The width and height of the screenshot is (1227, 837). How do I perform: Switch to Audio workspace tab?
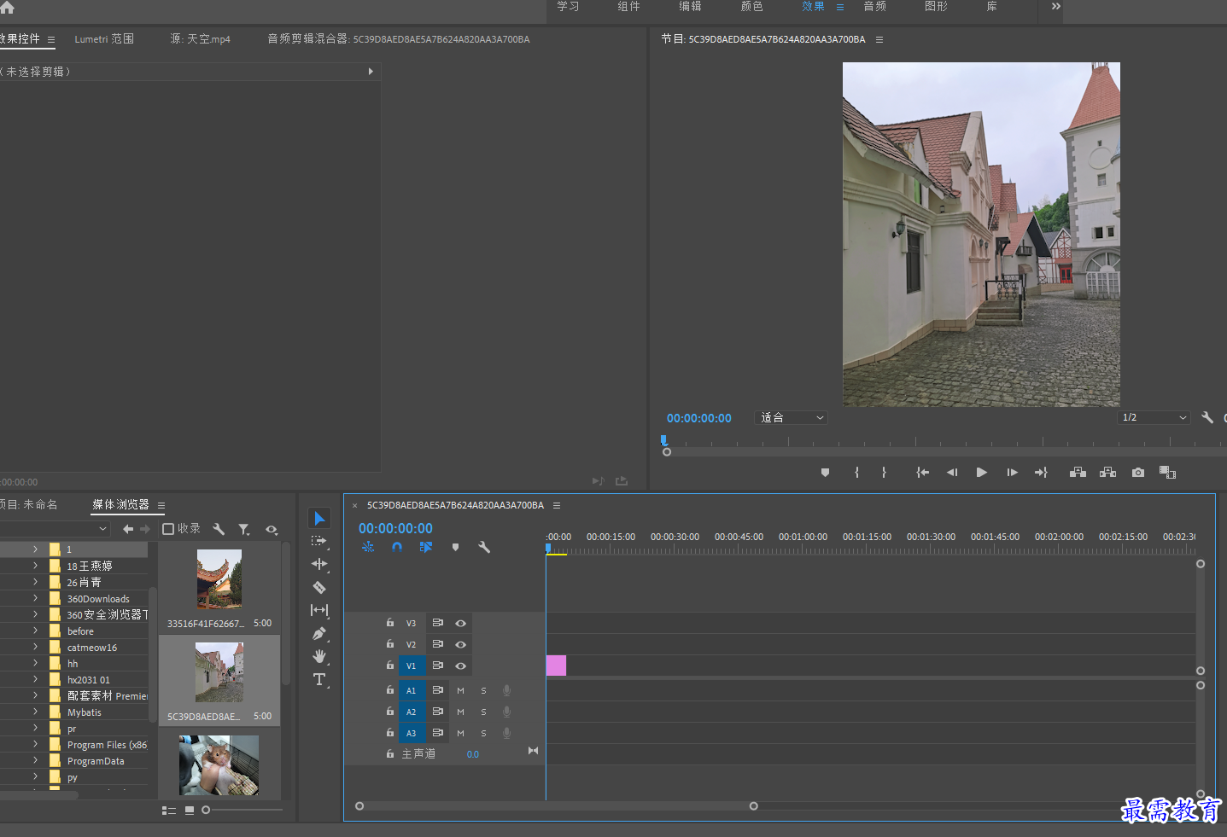click(x=874, y=6)
